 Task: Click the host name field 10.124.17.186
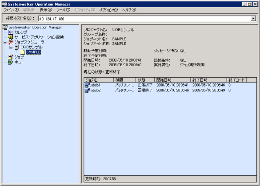[144, 19]
